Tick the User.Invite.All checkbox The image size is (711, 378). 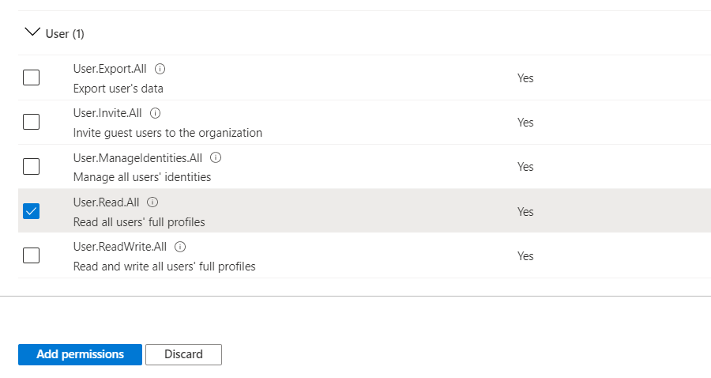[32, 122]
